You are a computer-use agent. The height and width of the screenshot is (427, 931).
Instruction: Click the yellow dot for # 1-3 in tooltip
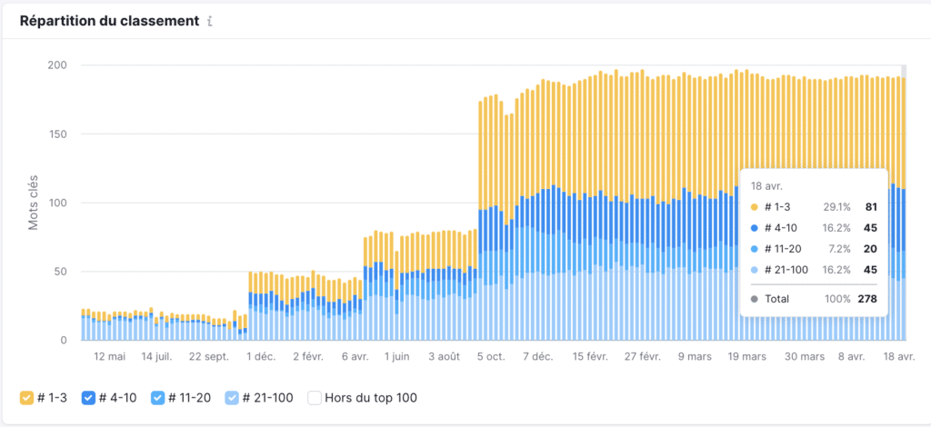click(755, 207)
